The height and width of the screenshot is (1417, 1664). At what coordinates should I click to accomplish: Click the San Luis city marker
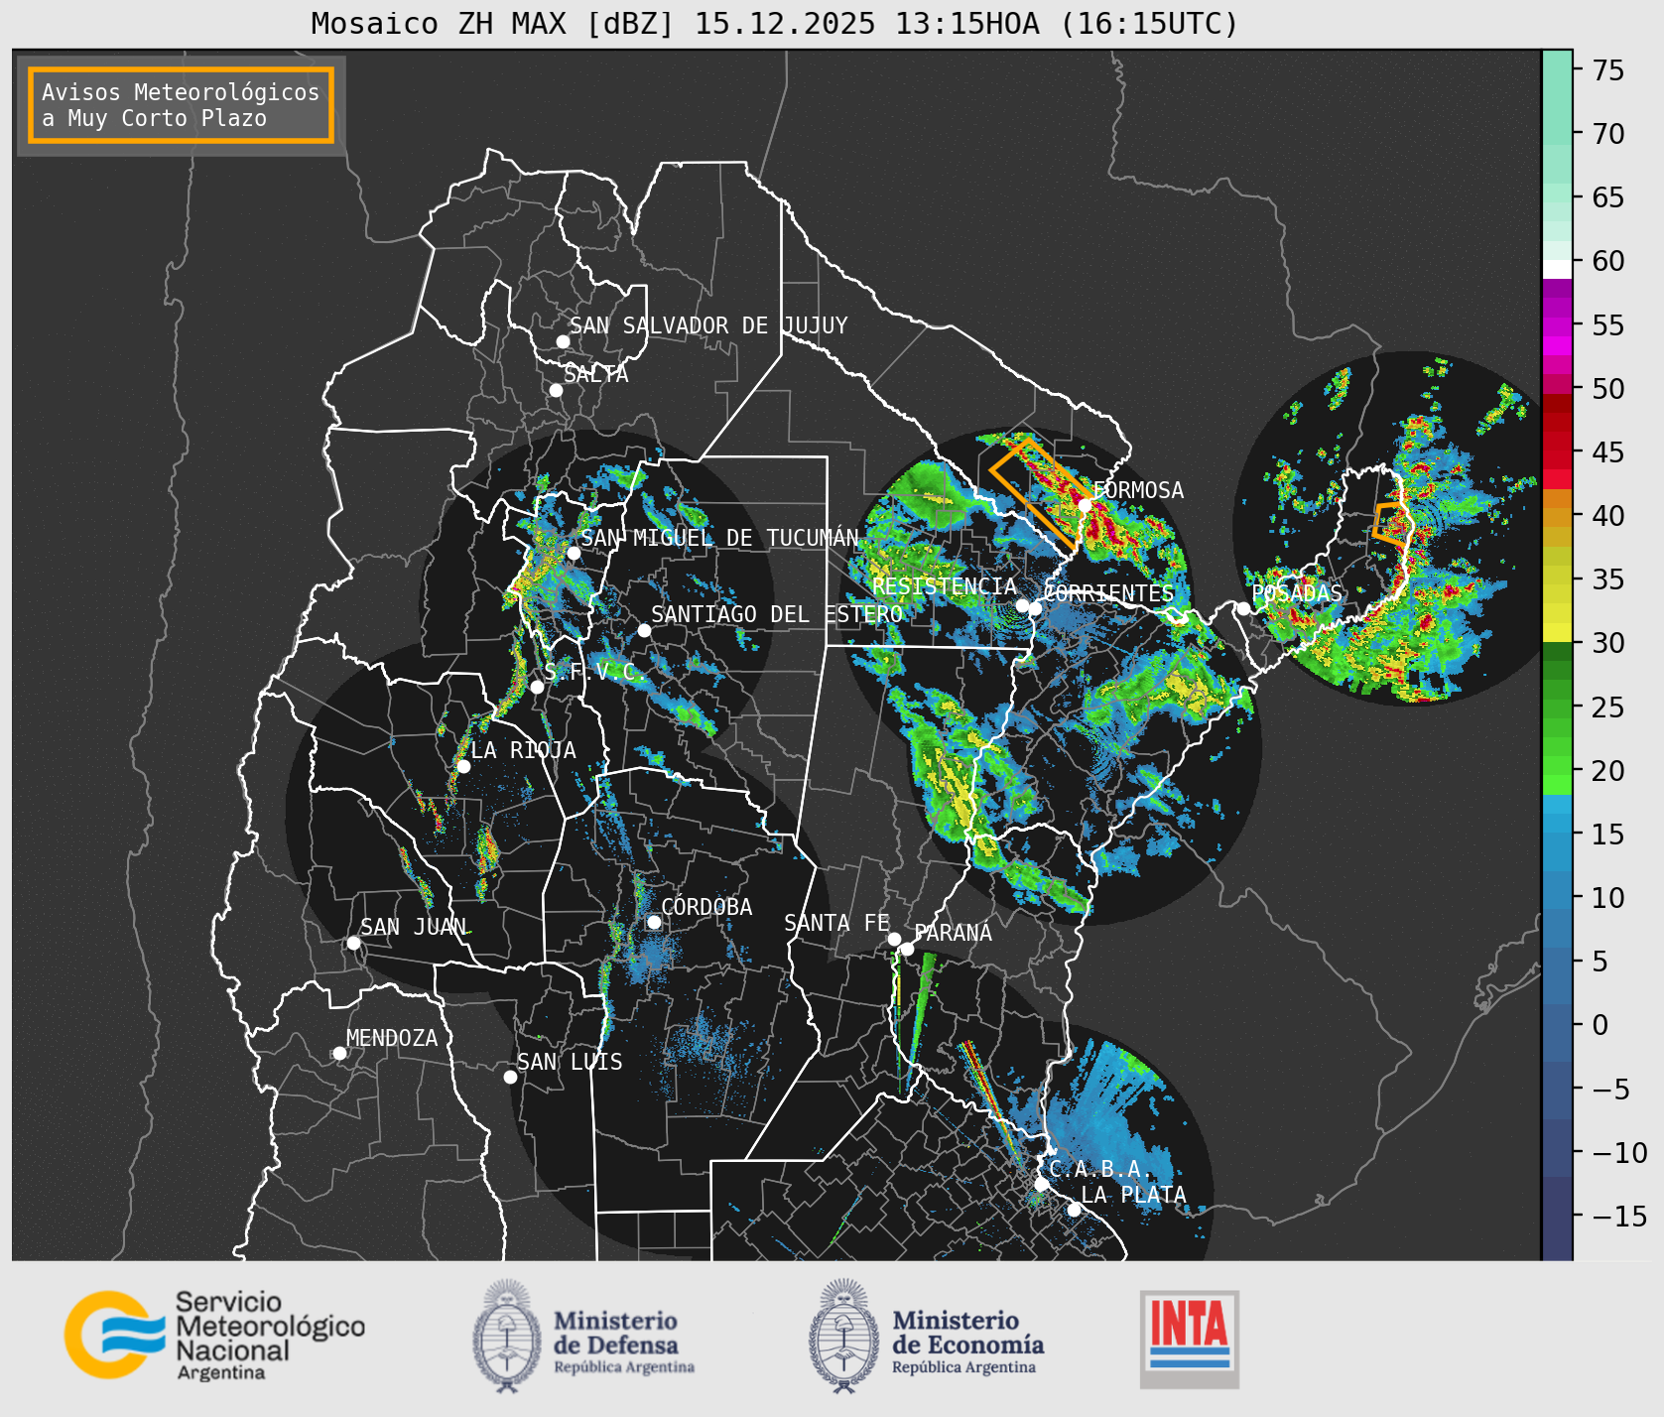[x=510, y=1077]
